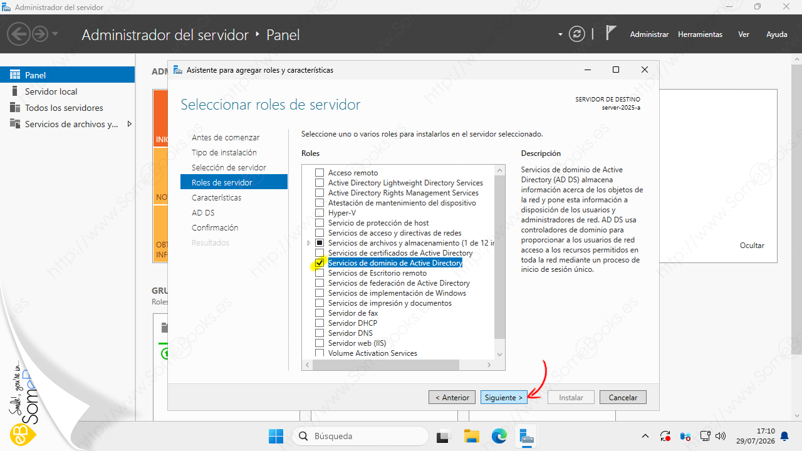Check Servicios de certificados de Active Directory
Screen dimensions: 802x451
(320, 253)
